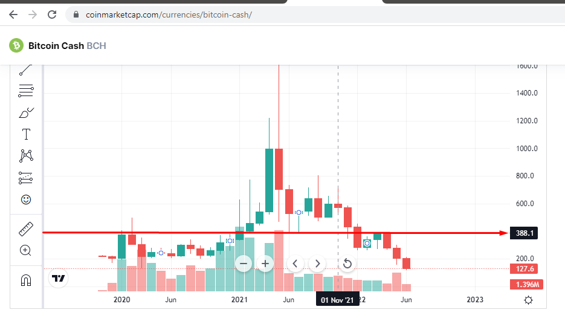
Task: Click the 2021 time axis label
Action: [x=239, y=300]
